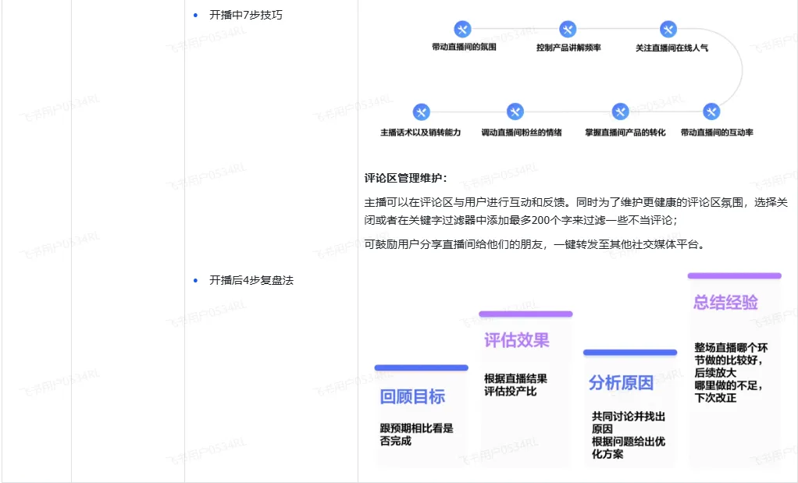Click the 总结经验 heading

(x=725, y=302)
